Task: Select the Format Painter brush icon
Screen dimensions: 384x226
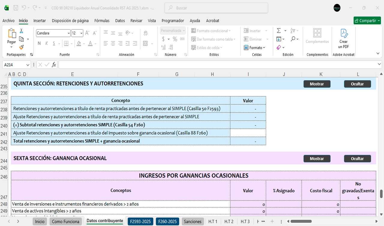Action: [x=22, y=47]
